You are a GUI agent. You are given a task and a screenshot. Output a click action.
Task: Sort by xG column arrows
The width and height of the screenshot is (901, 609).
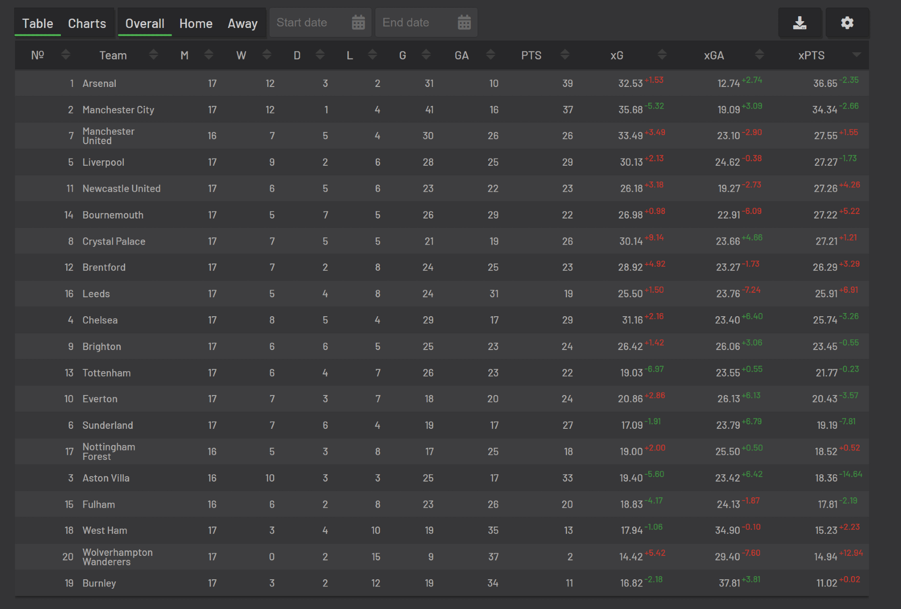click(x=662, y=55)
